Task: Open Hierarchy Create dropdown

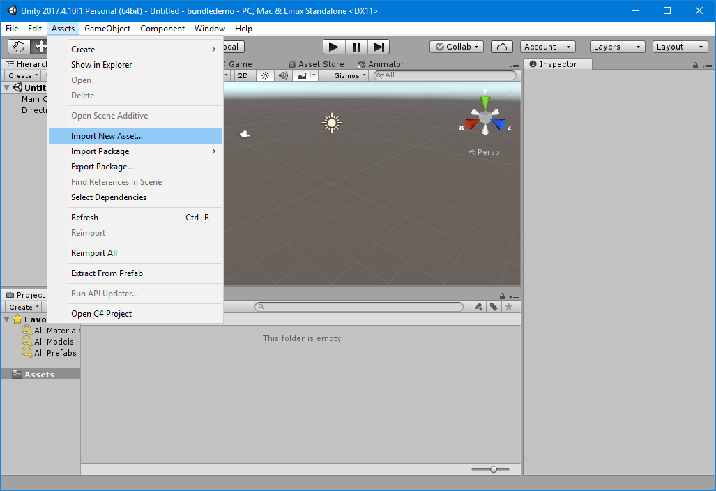Action: pos(22,75)
